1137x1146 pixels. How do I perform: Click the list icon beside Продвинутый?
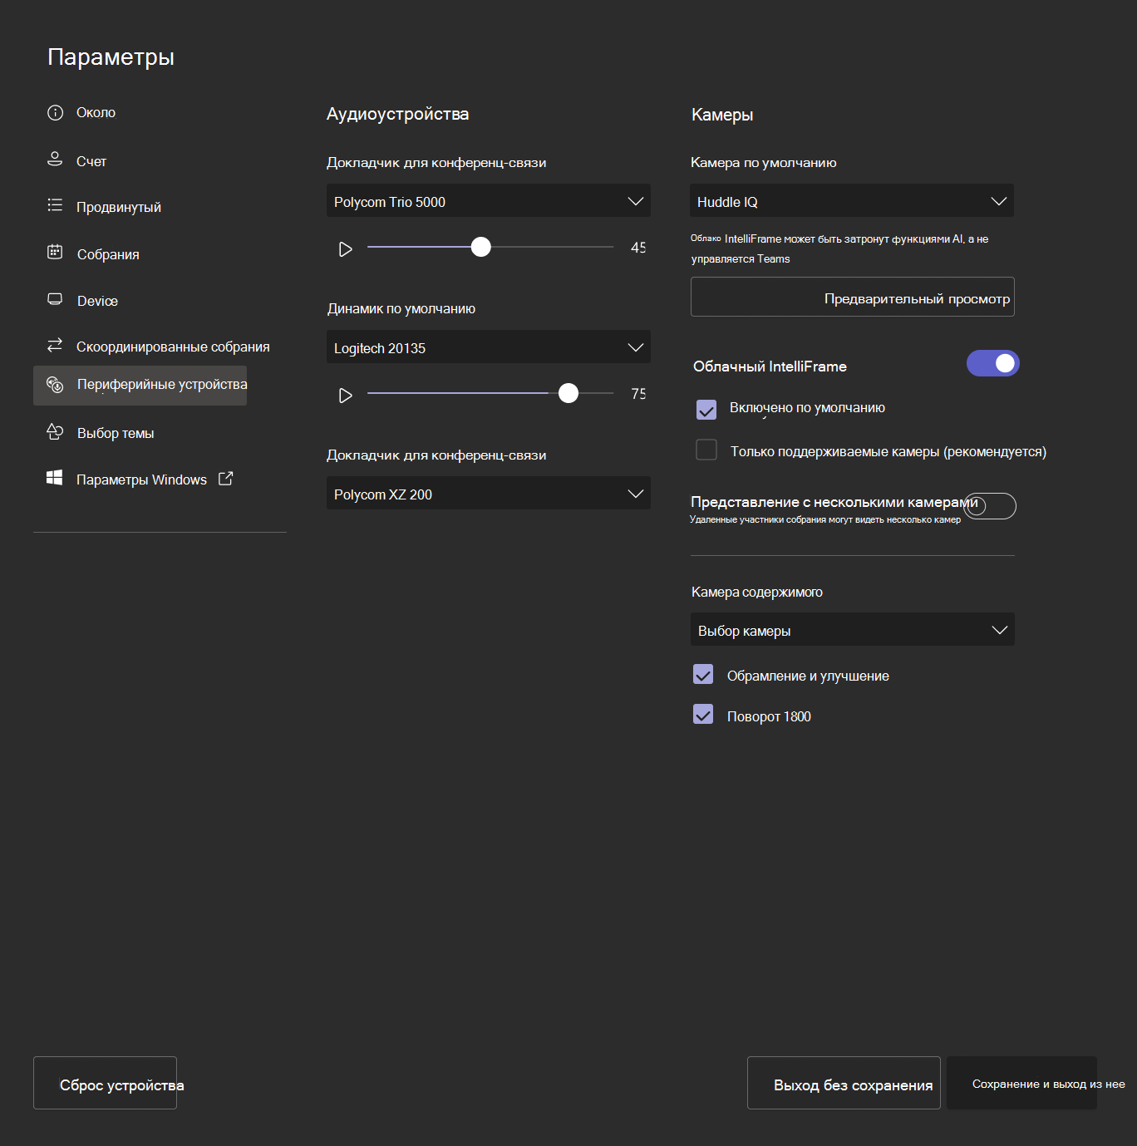(x=55, y=205)
